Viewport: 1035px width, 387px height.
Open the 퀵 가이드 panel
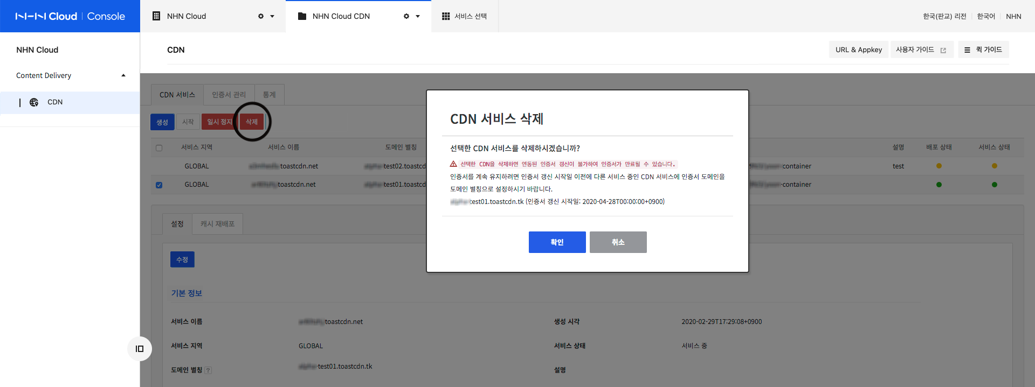[x=984, y=50]
